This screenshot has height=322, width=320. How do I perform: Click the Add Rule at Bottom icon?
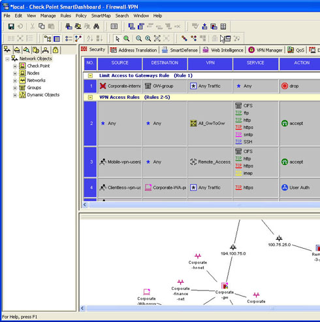click(x=131, y=26)
